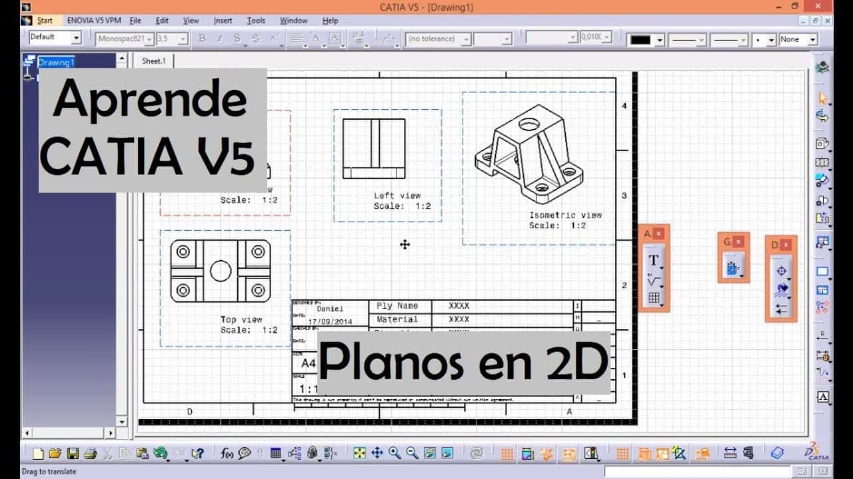Viewport: 853px width, 479px height.
Task: Create a new document
Action: pos(38,454)
